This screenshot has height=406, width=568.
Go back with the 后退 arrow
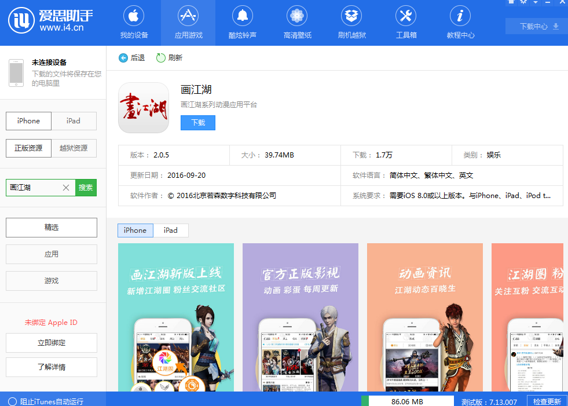[132, 58]
